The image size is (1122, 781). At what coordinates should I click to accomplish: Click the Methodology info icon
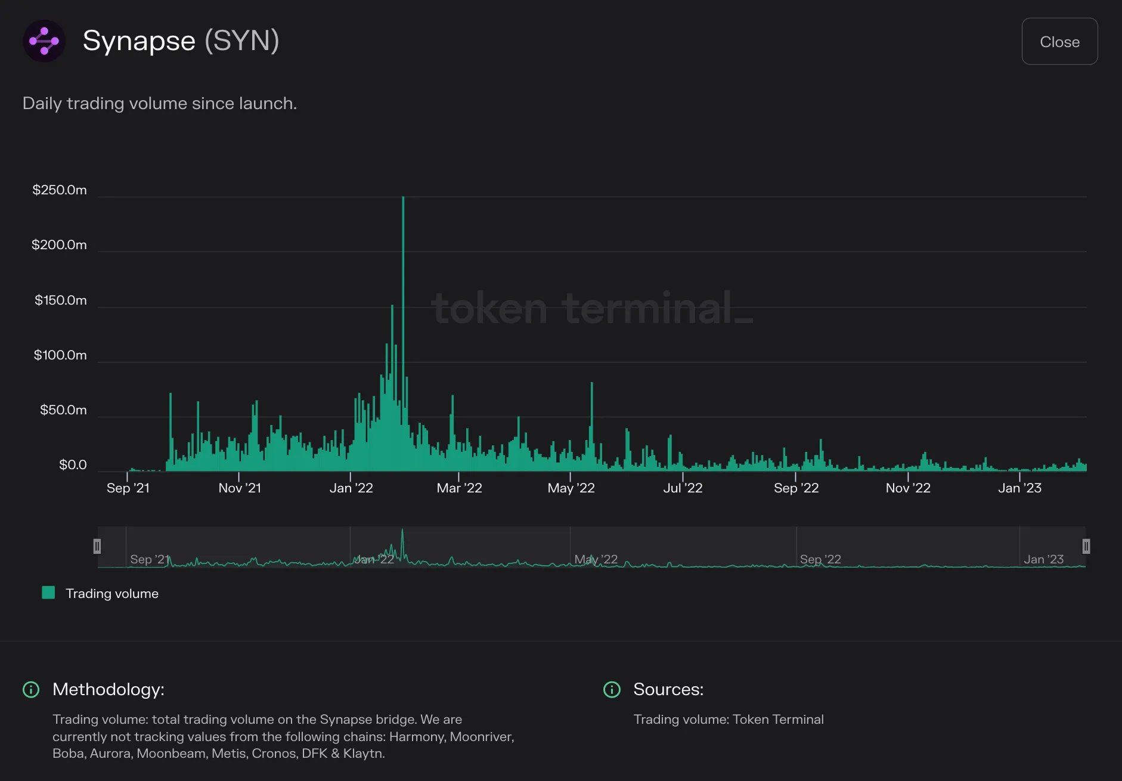31,690
